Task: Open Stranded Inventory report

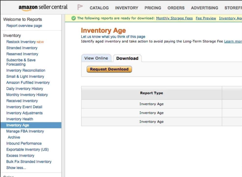Action: (22, 48)
